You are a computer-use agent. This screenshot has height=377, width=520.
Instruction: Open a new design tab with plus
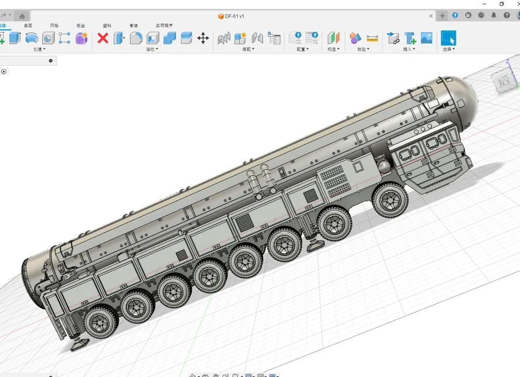click(x=442, y=16)
